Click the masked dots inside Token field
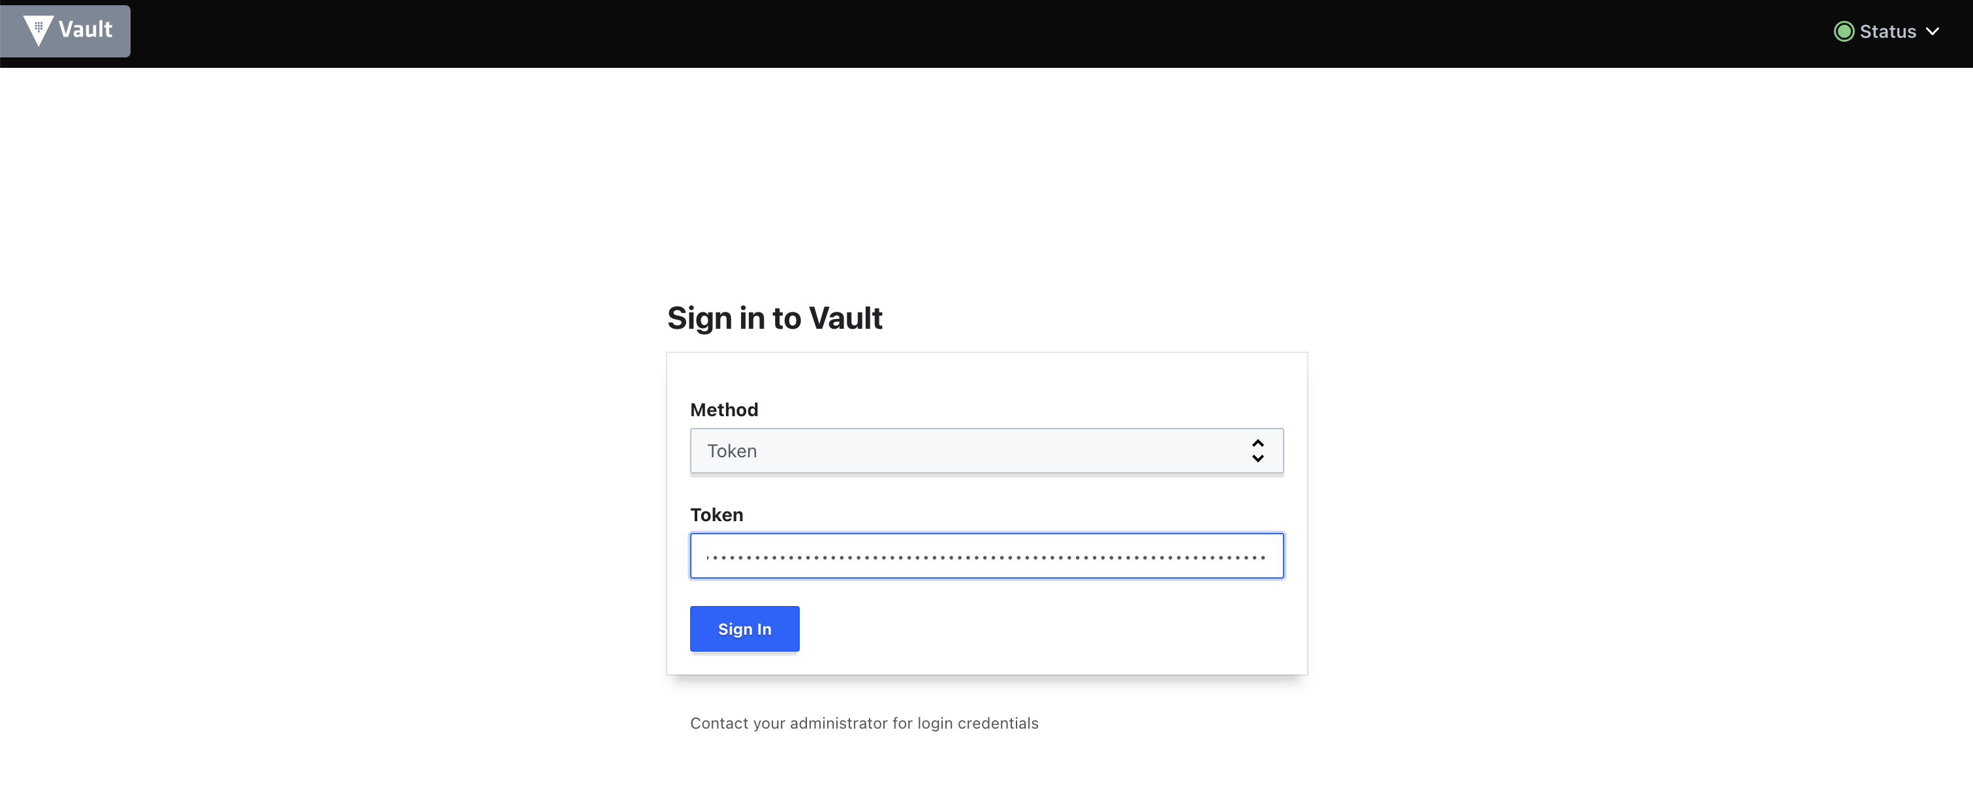 pyautogui.click(x=985, y=558)
